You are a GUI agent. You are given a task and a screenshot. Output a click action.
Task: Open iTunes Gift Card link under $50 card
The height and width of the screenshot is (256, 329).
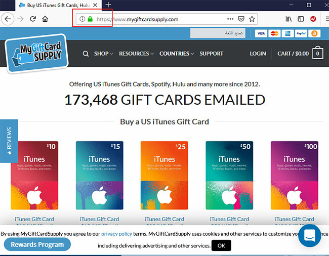(229, 219)
